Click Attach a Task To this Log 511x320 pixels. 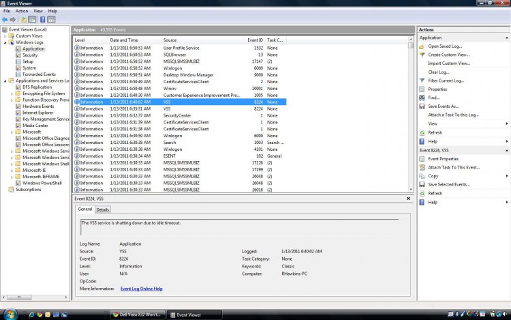[453, 115]
